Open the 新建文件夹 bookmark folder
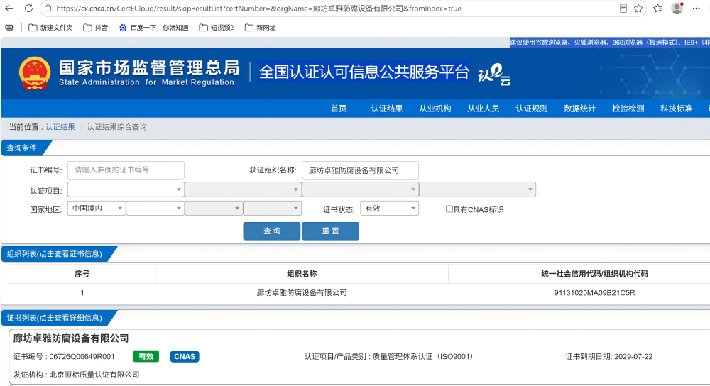The height and width of the screenshot is (386, 710). 50,28
